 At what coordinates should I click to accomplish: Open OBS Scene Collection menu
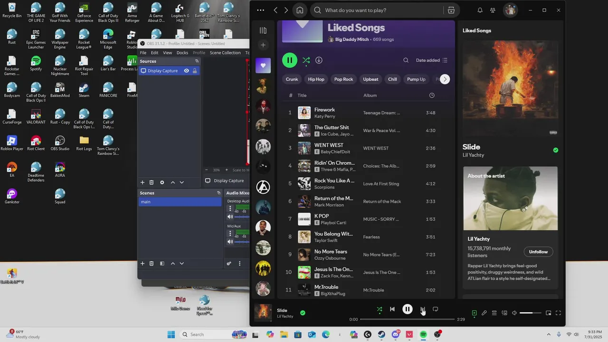tap(225, 53)
